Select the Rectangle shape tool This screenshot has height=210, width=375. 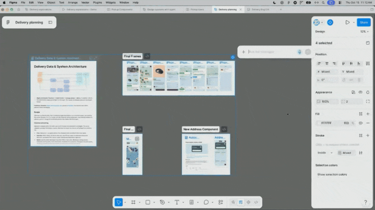148,202
